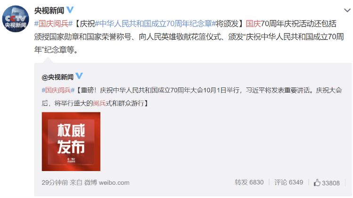This screenshot has width=353, height=198.
Task: Open the 29分钟前 timestamp link
Action: point(55,182)
